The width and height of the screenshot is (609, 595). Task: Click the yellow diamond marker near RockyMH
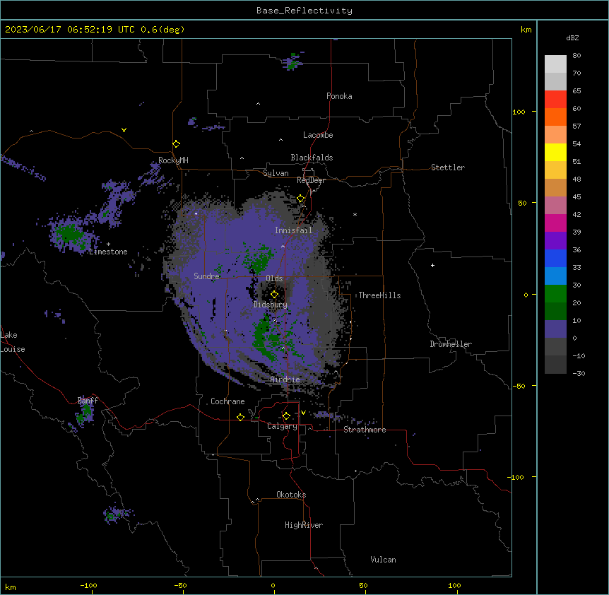point(177,144)
